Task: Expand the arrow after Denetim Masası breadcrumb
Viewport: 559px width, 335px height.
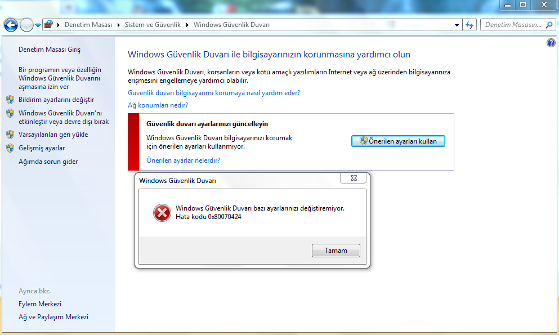Action: tap(119, 25)
